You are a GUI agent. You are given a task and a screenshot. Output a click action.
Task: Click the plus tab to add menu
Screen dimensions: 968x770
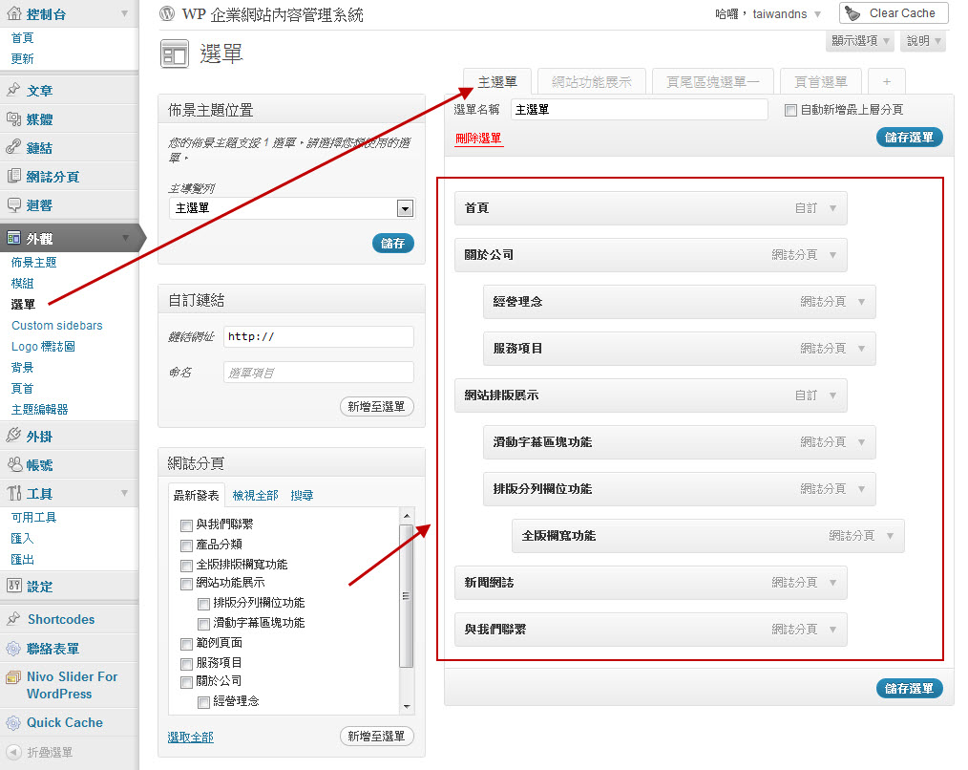pyautogui.click(x=887, y=81)
